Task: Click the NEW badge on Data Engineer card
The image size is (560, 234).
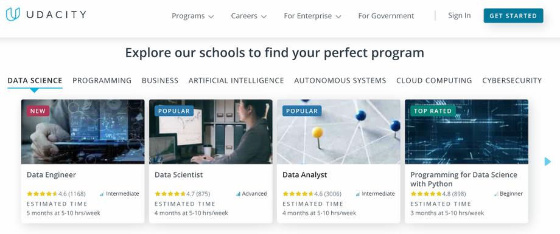Action: 38,111
